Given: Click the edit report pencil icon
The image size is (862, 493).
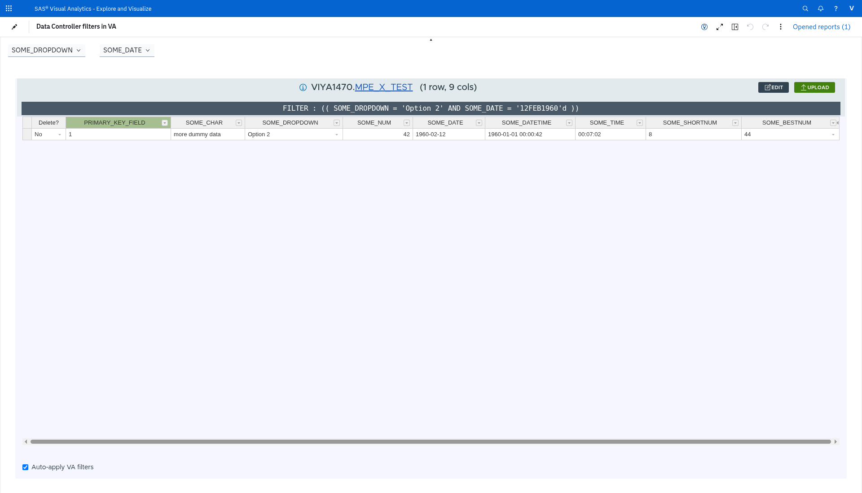Looking at the screenshot, I should click(x=14, y=27).
